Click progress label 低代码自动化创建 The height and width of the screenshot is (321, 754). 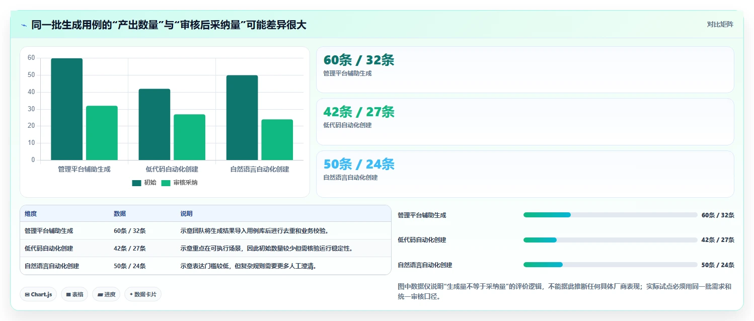[x=422, y=240]
